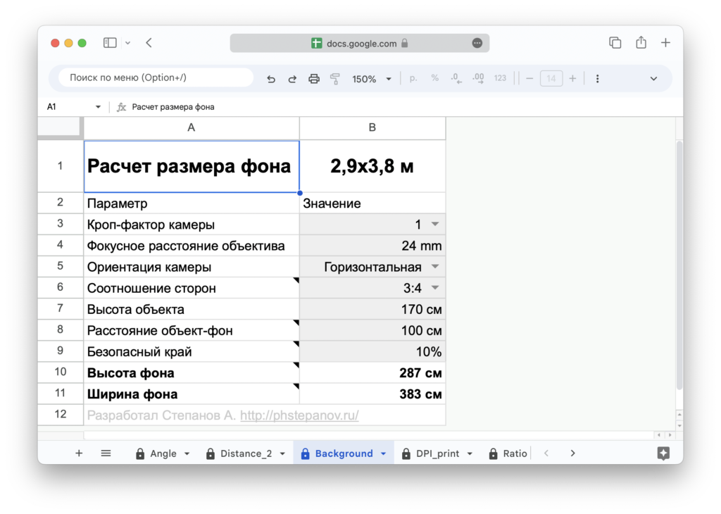Image resolution: width=721 pixels, height=514 pixels.
Task: Open the all sheets list icon
Action: tap(106, 453)
